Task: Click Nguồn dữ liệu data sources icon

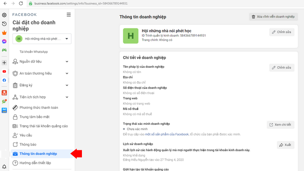Action: click(15, 61)
